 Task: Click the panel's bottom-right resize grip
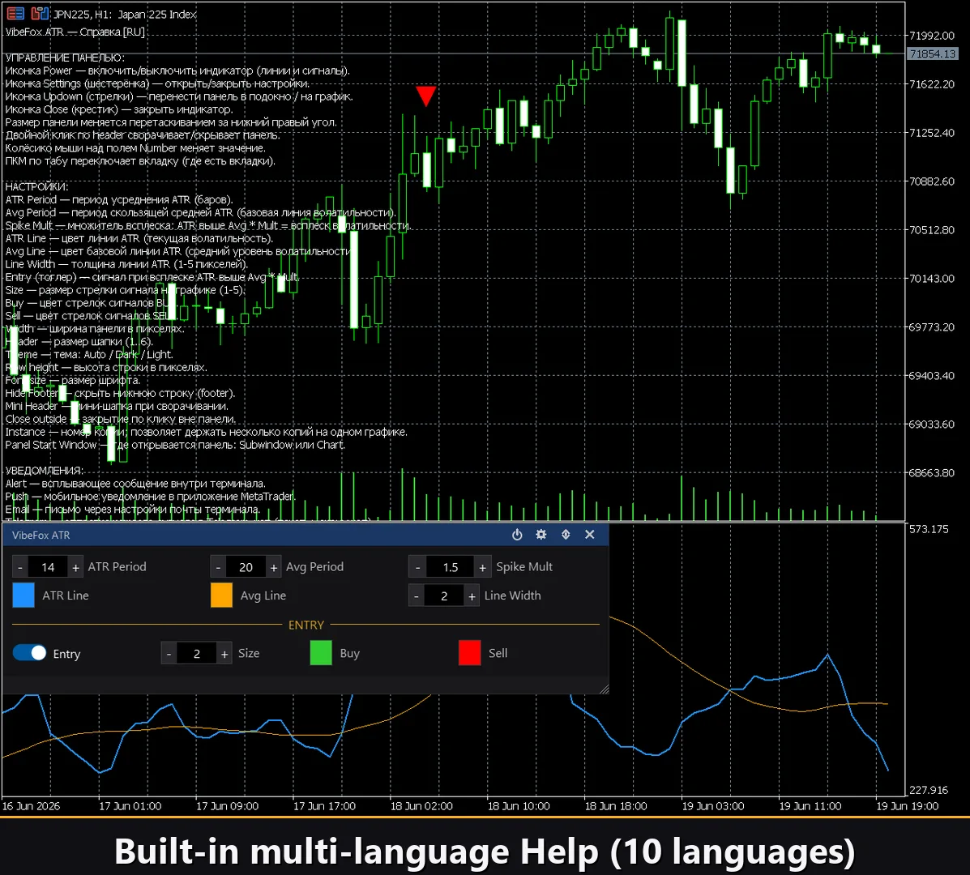click(604, 689)
